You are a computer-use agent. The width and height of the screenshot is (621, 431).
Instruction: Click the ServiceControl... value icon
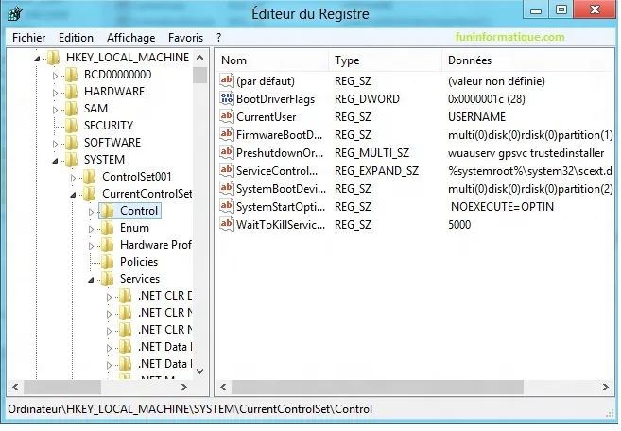click(227, 170)
